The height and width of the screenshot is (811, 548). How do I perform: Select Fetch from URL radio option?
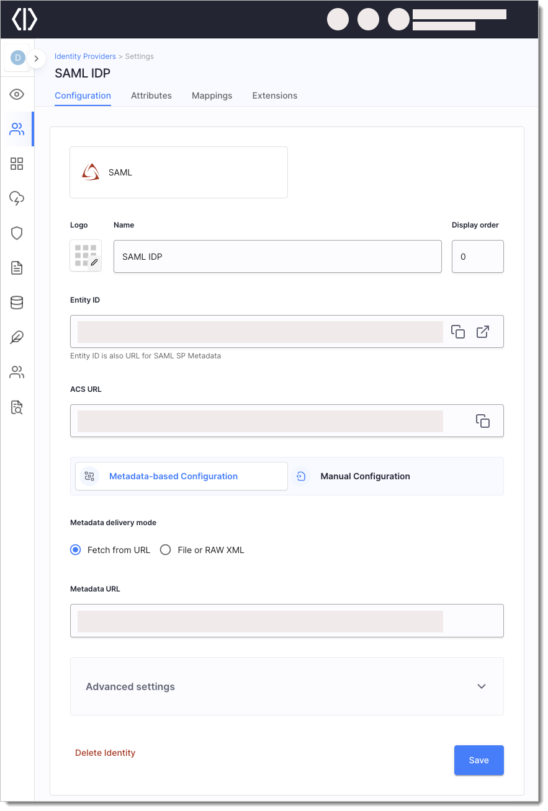76,550
